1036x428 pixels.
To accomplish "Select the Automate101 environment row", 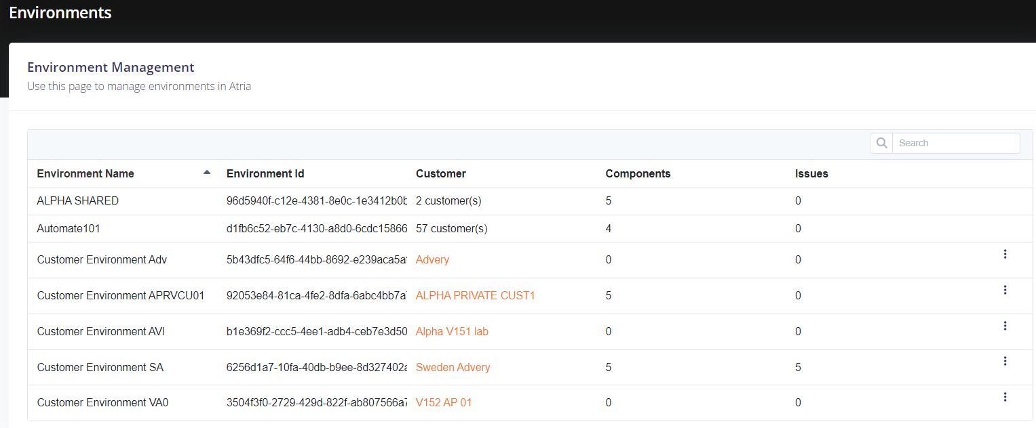I will [x=68, y=229].
